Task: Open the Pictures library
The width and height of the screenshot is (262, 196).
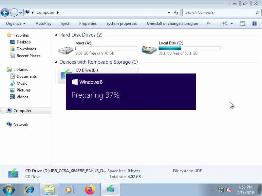Action: coord(24,90)
